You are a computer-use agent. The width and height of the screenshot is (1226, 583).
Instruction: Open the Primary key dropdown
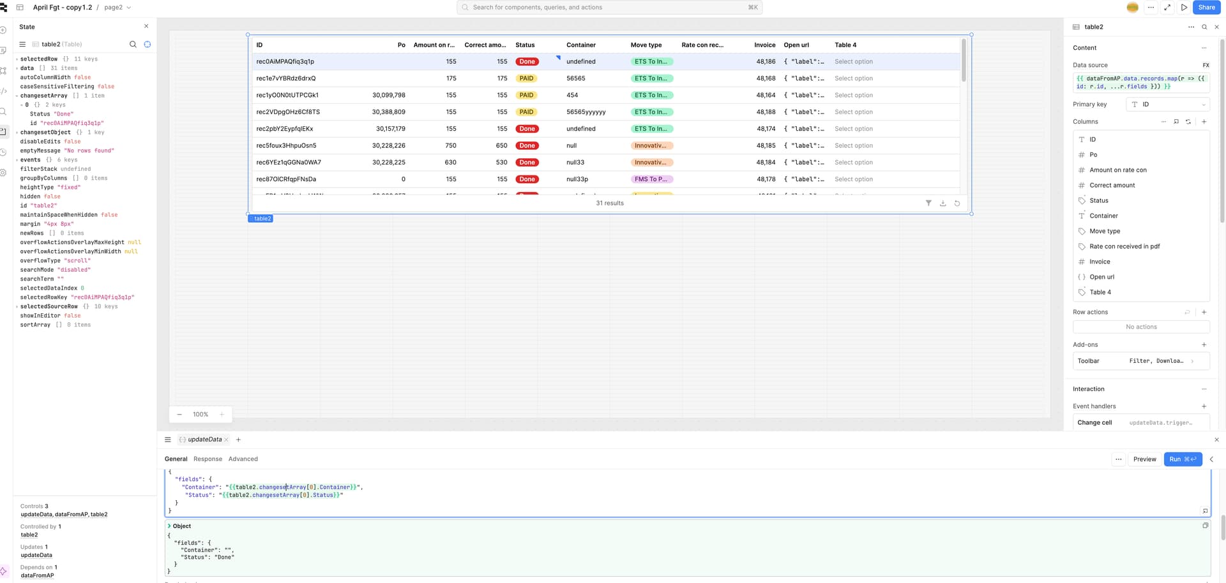(1168, 104)
